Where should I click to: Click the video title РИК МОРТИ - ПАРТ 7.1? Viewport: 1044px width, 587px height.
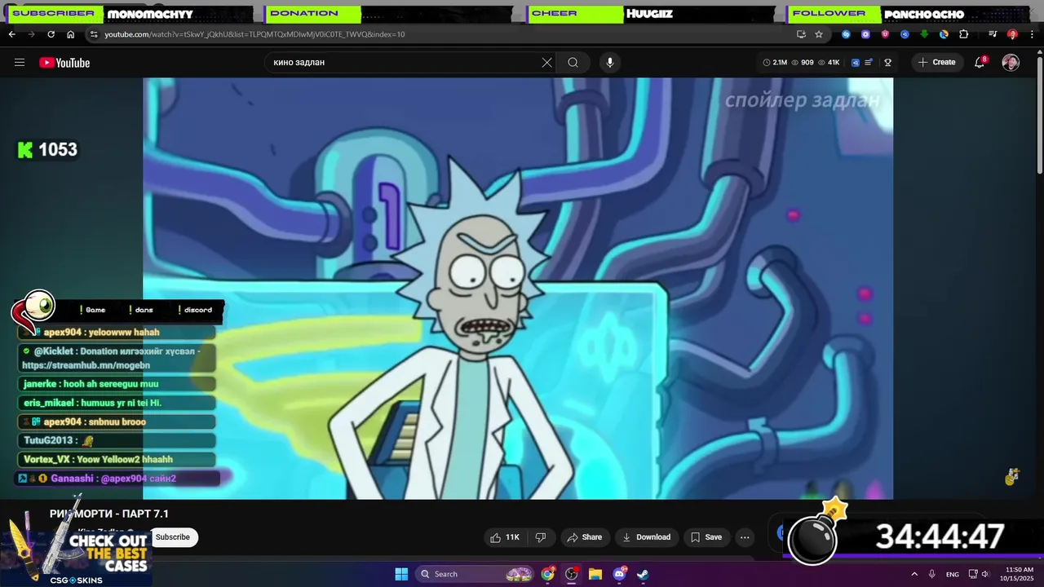(109, 514)
